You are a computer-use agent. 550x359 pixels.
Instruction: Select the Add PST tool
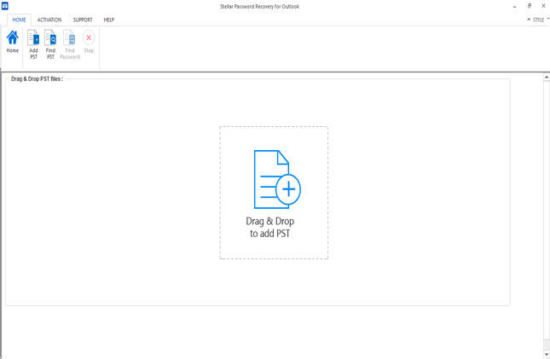[x=33, y=44]
